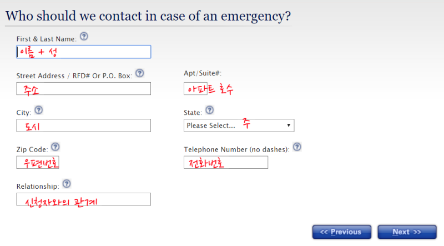Click Relationship help question mark icon

[67, 184]
